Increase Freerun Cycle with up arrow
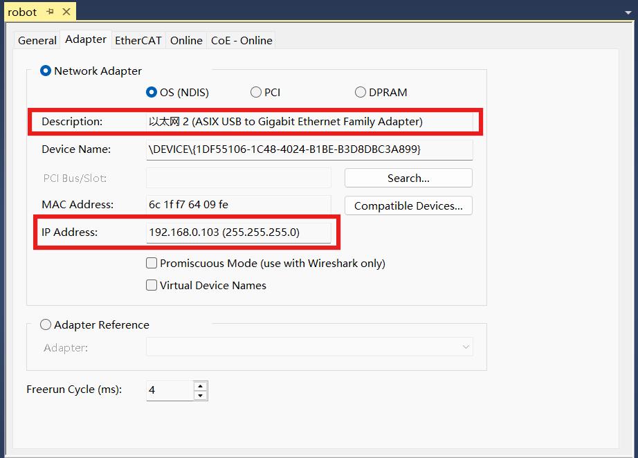The height and width of the screenshot is (458, 638). pyautogui.click(x=200, y=385)
